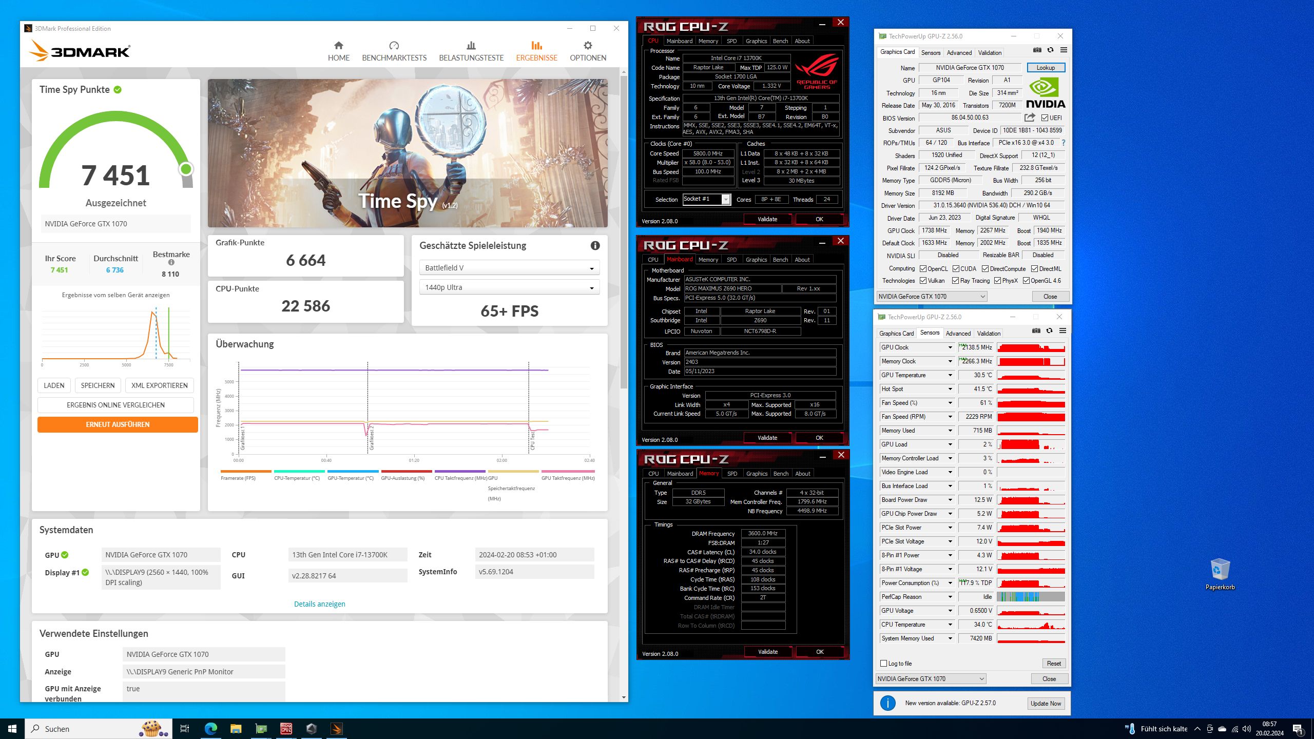Open the notification center in system tray
The width and height of the screenshot is (1314, 739).
click(x=1298, y=729)
